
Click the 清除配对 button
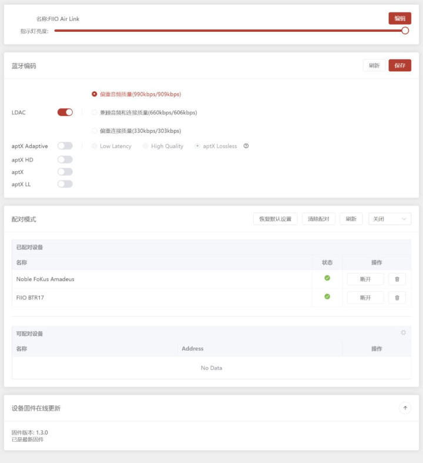[x=319, y=219]
